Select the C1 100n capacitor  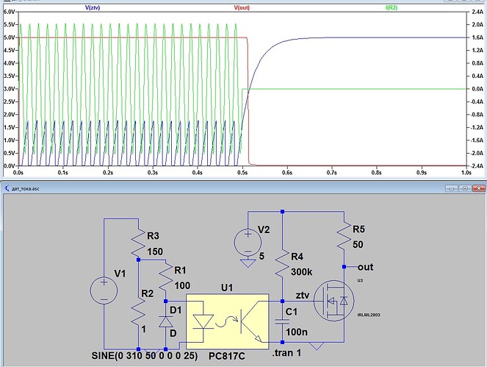click(282, 321)
